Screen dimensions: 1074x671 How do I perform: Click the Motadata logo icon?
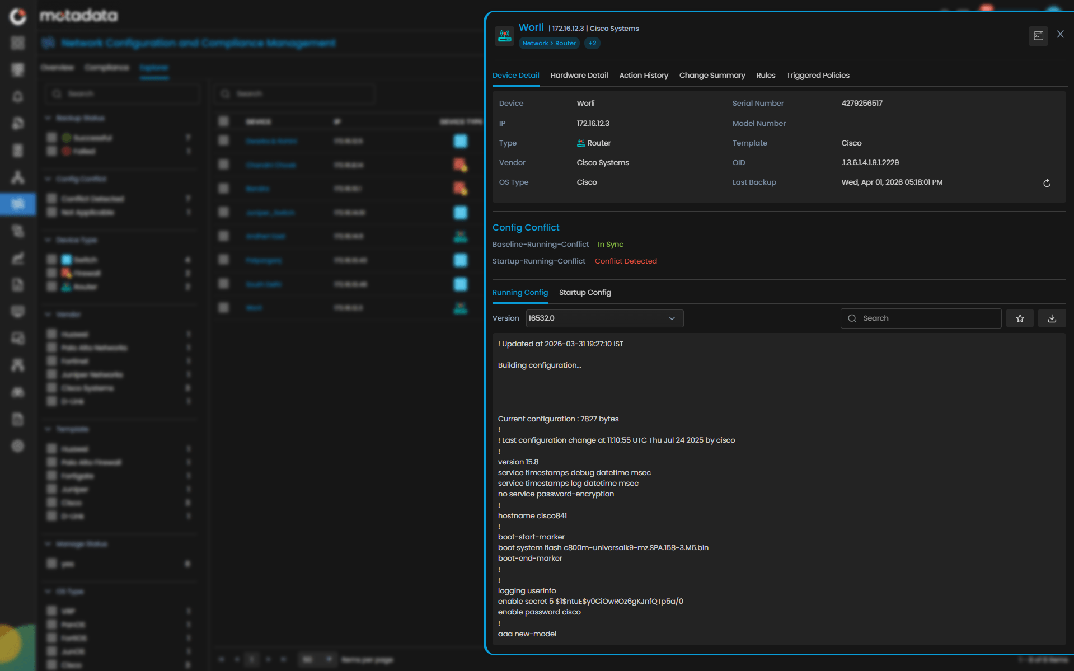click(x=18, y=16)
